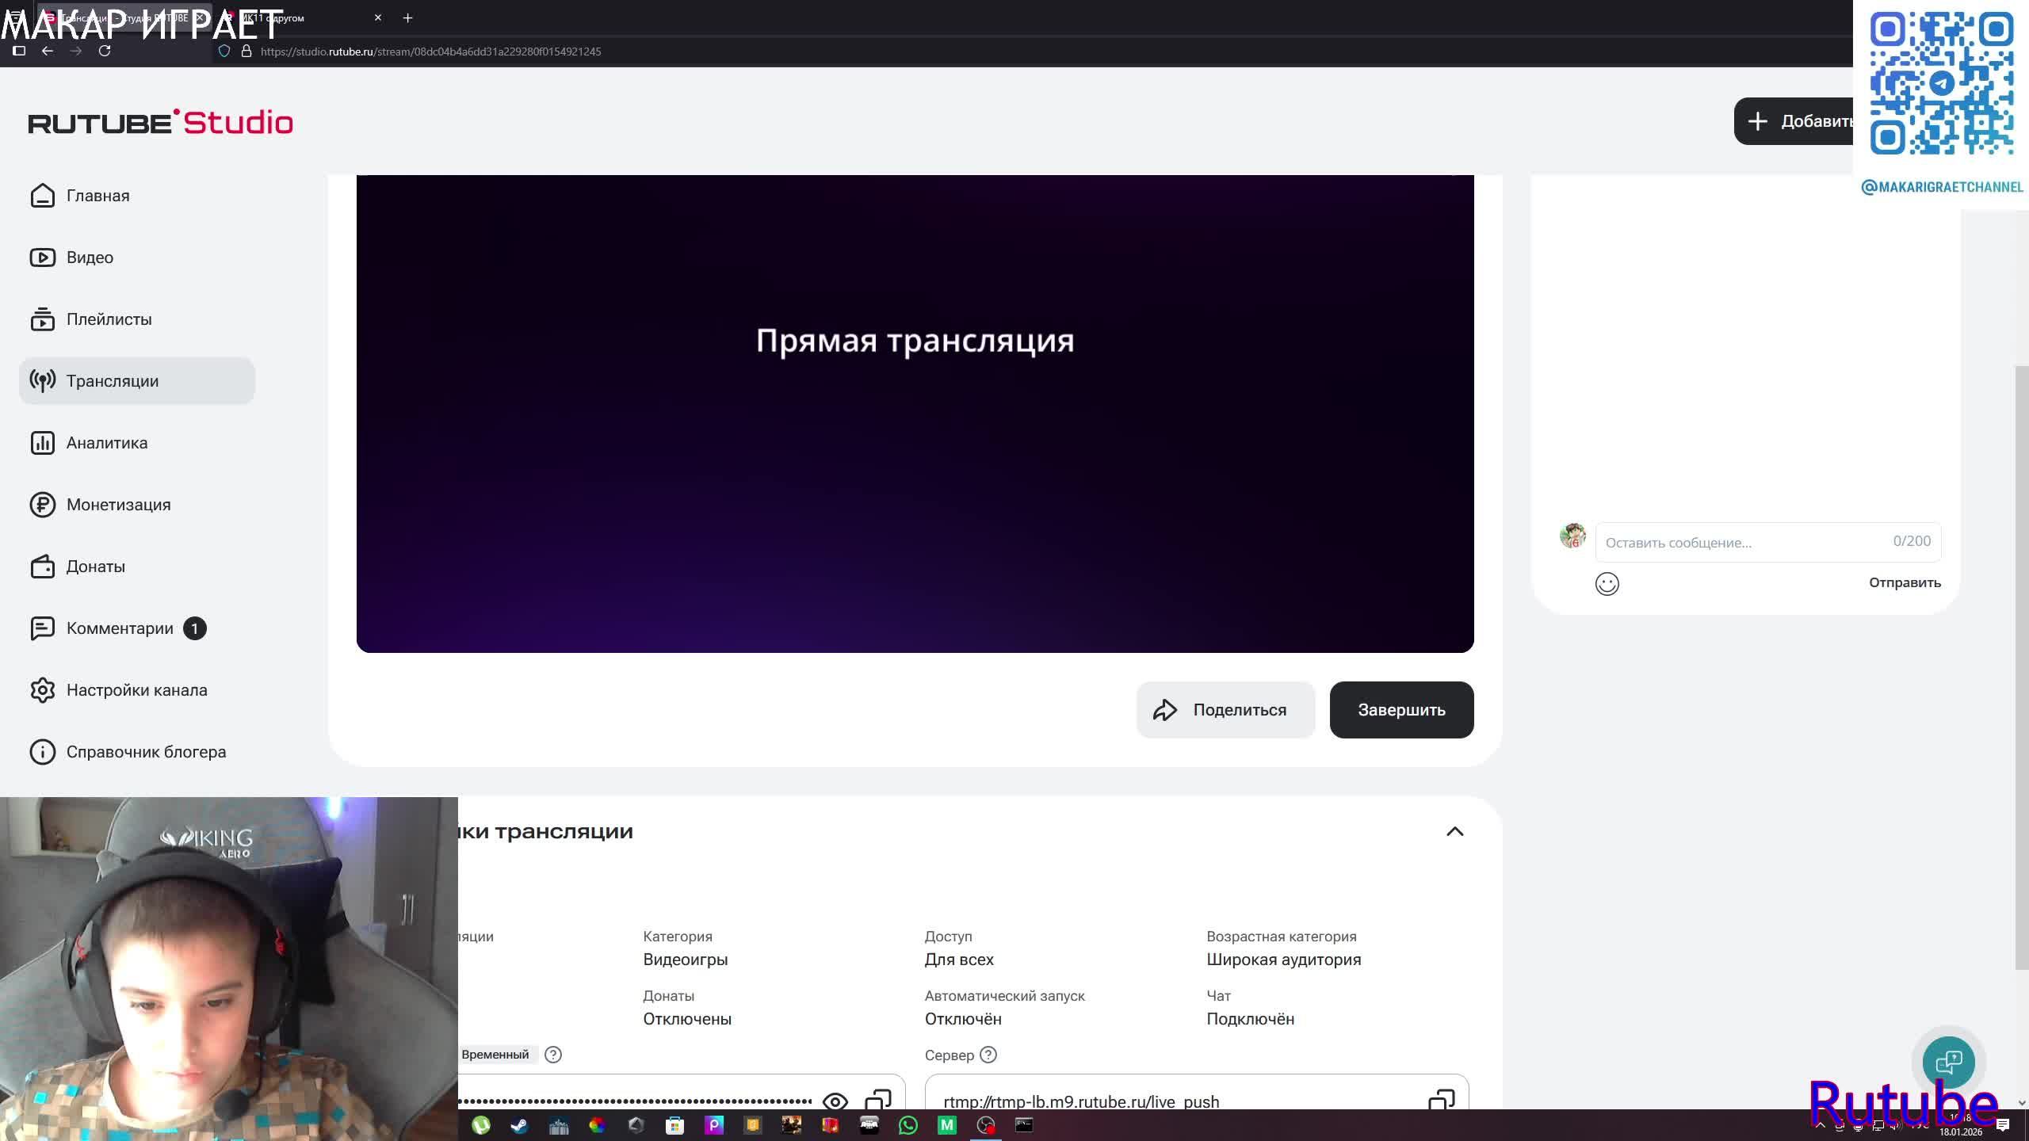2029x1141 pixels.
Task: Reveal the stream key with eye icon
Action: point(835,1101)
